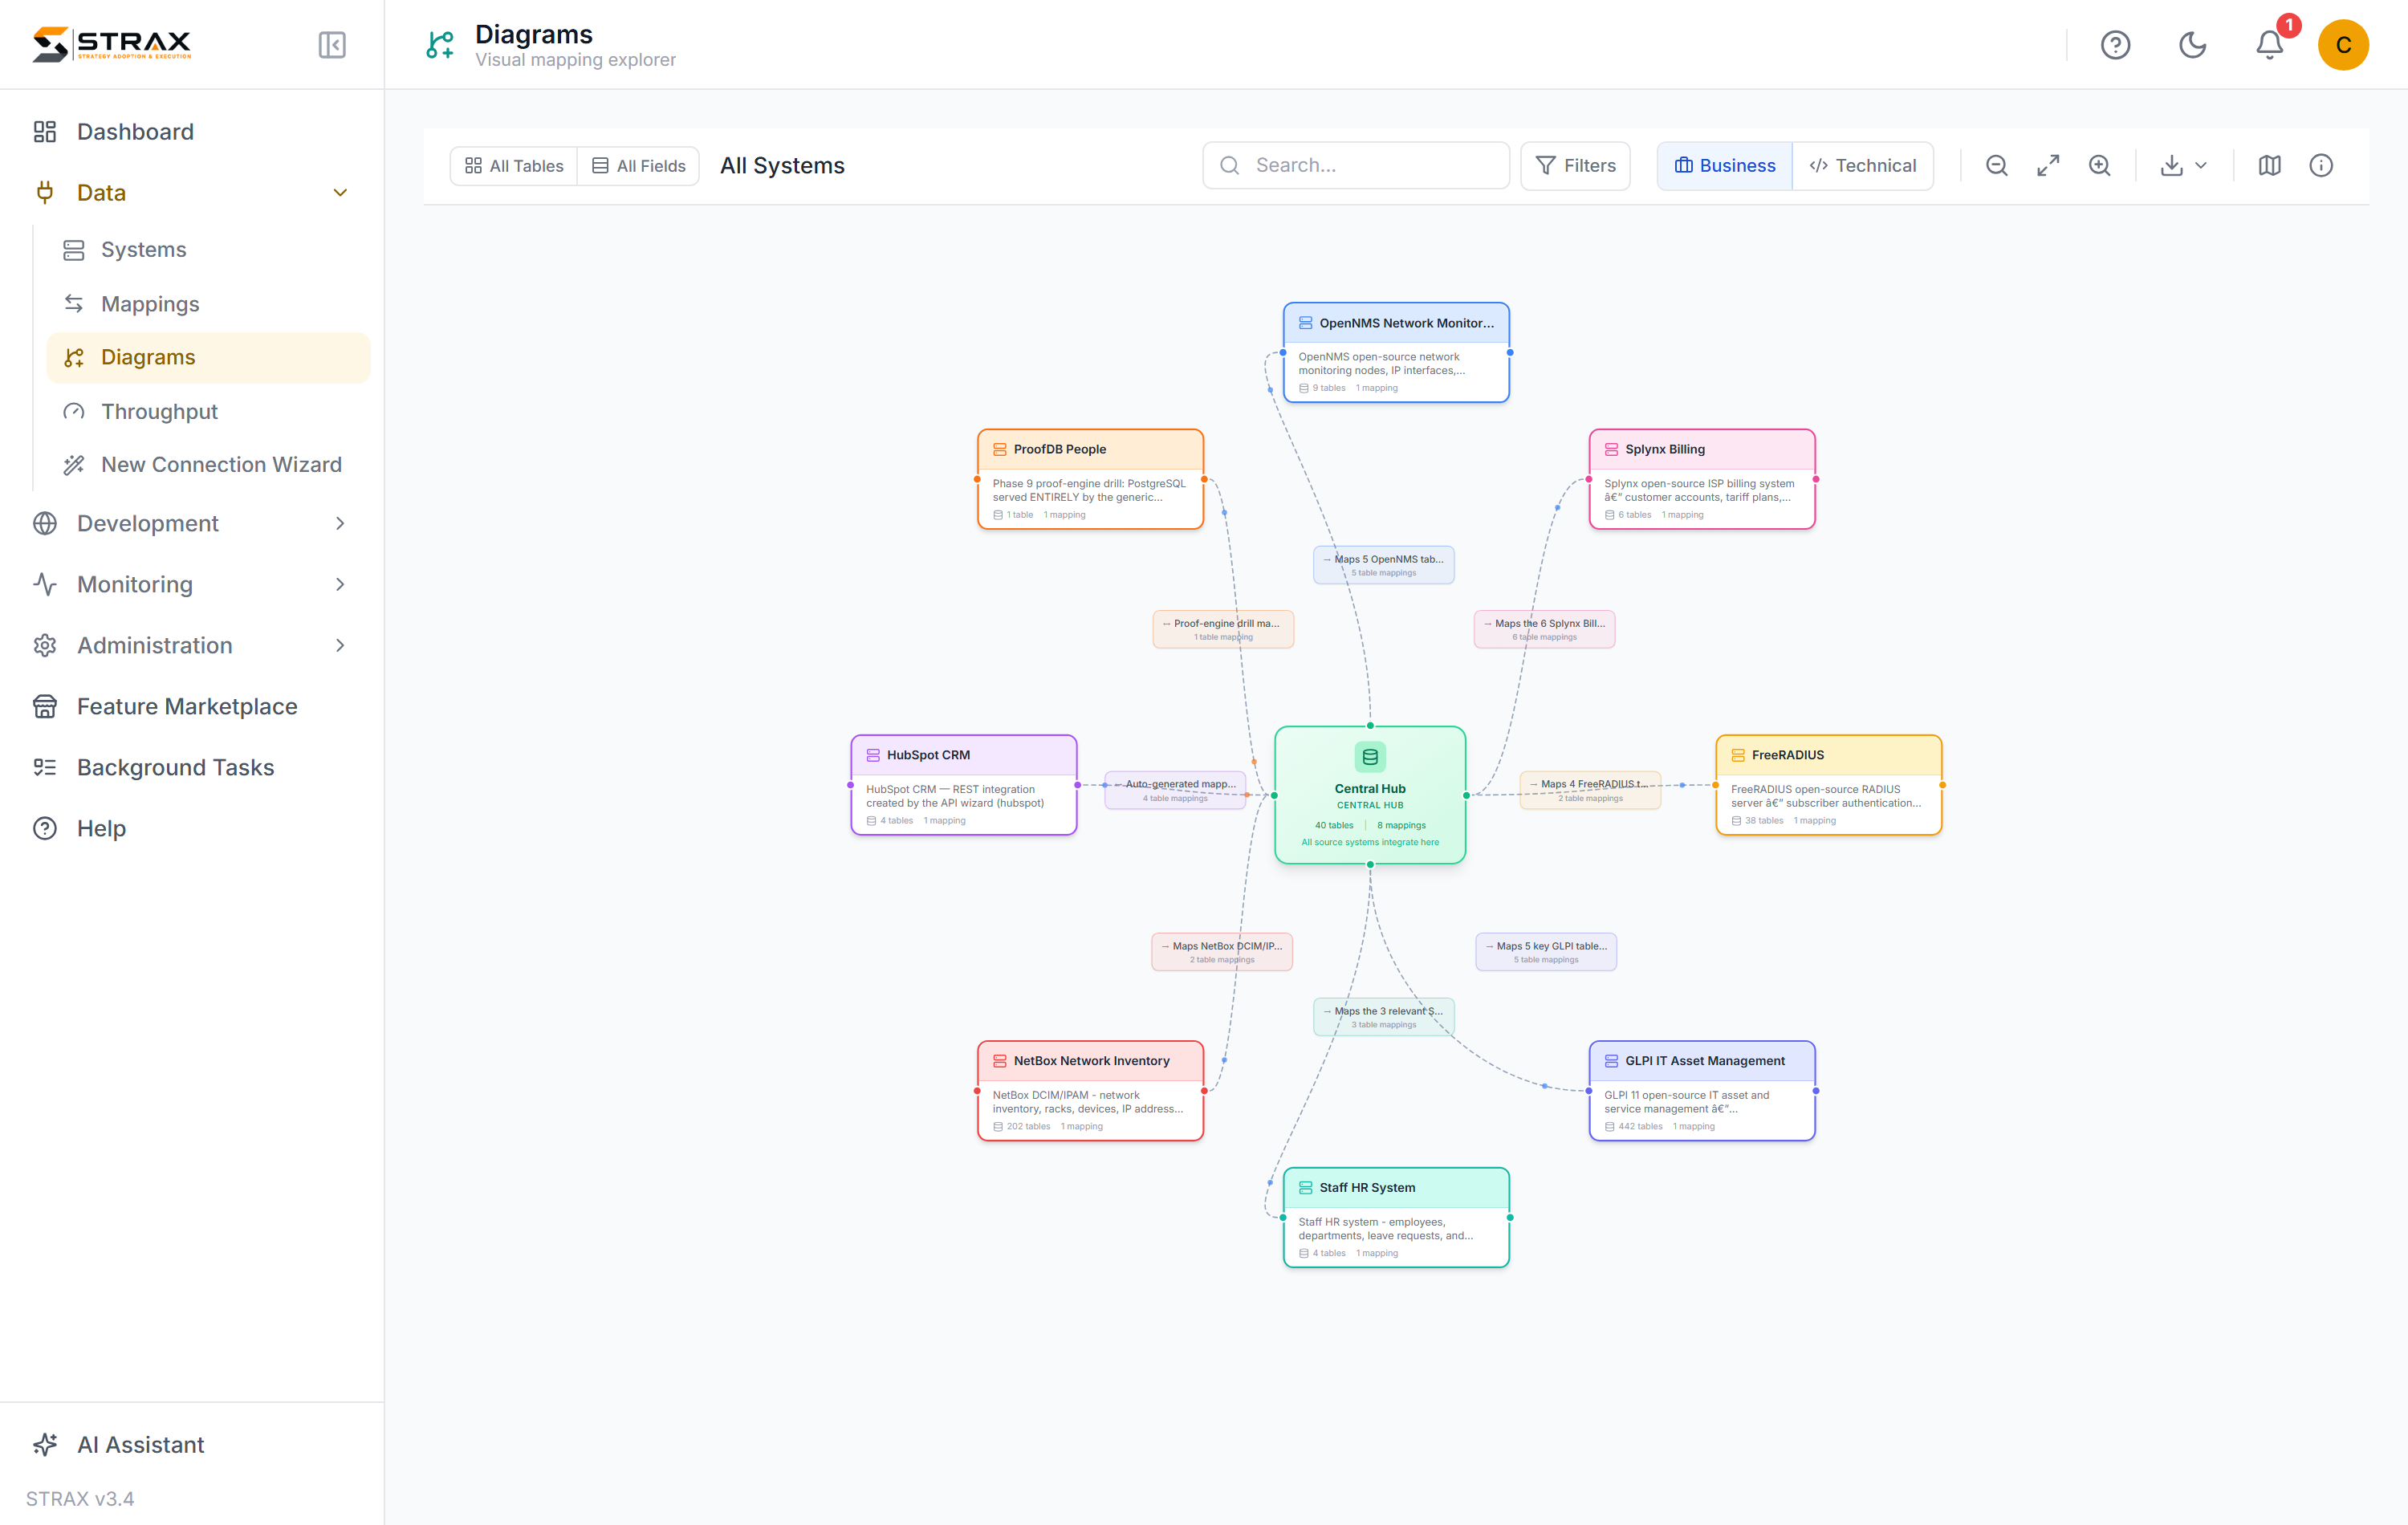Select NetBox Network Inventory node
Screen dimensions: 2408x1525
click(x=1090, y=1091)
